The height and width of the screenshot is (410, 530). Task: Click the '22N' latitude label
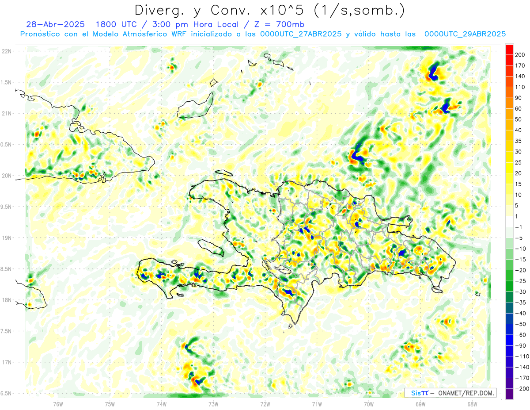click(6, 51)
